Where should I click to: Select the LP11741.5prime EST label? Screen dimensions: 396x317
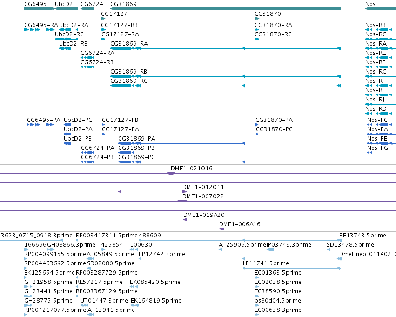(266, 263)
